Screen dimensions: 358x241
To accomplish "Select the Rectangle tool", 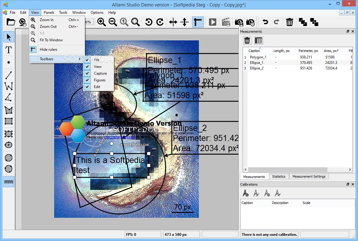I will tap(9, 121).
